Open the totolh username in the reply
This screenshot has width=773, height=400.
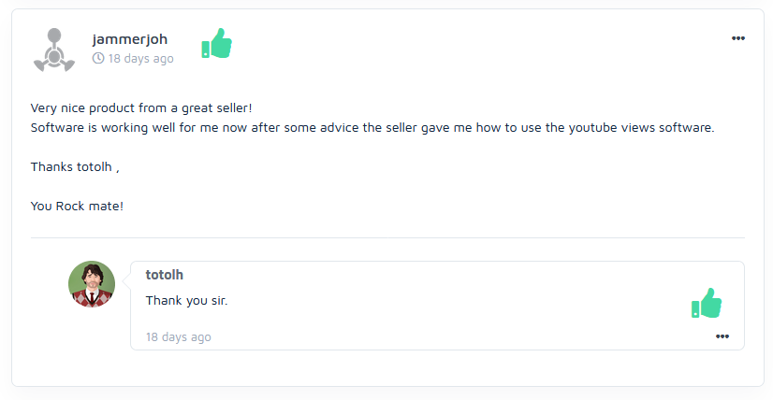pos(165,275)
